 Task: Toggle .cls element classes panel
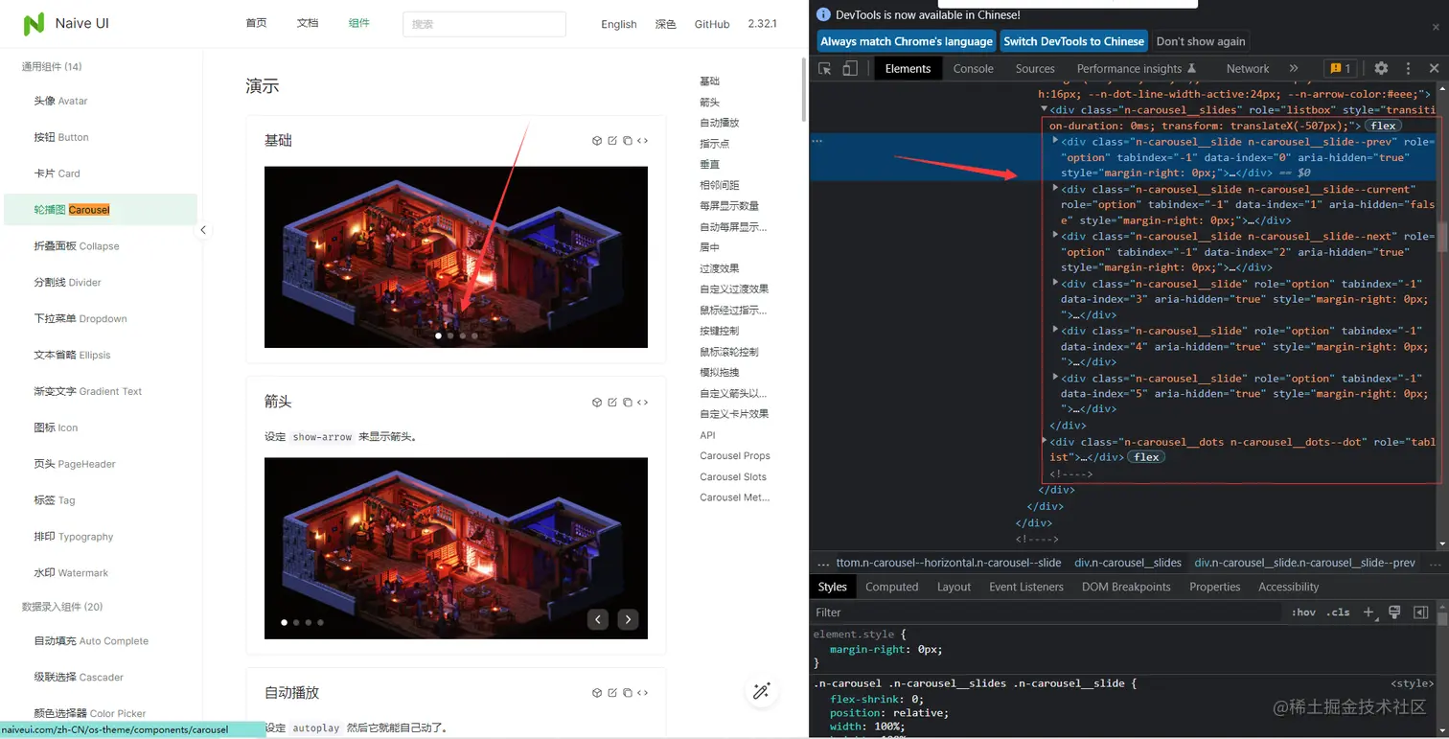[x=1338, y=612]
